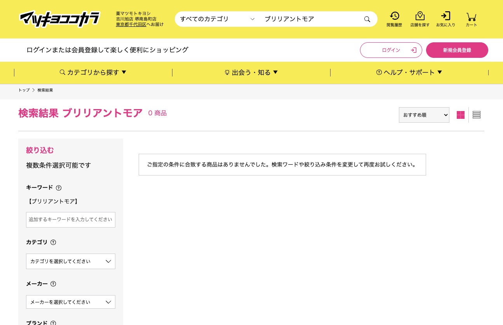Expand カテゴリから探す menu
This screenshot has height=325, width=503.
coord(93,72)
